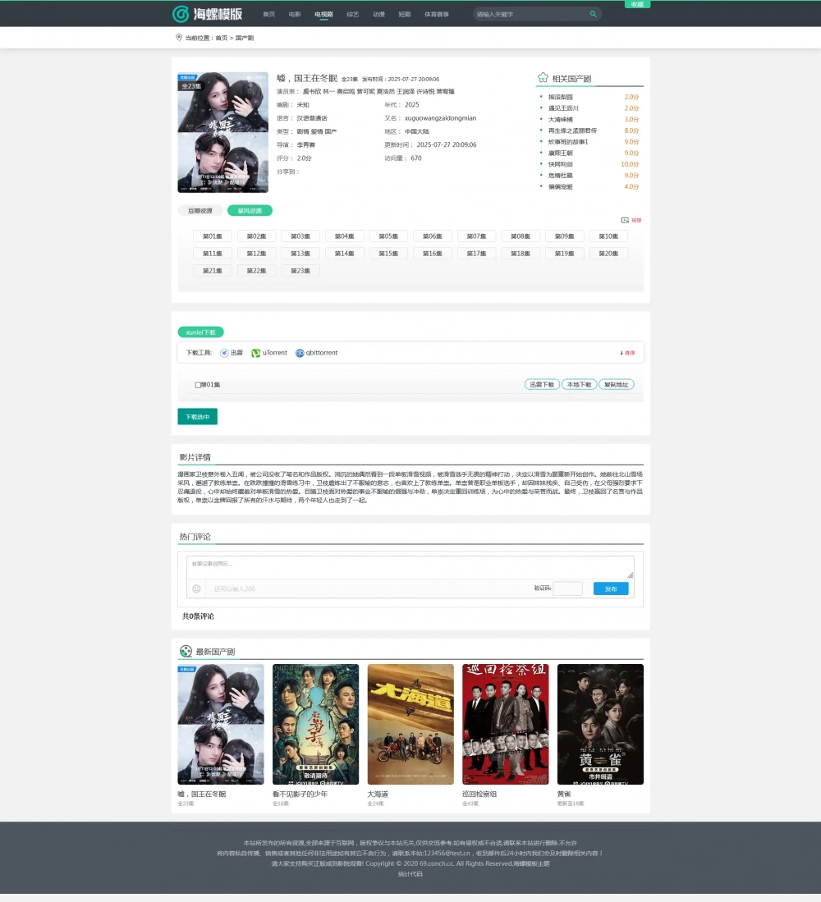
Task: Submit comment with the 发布 button
Action: 611,588
